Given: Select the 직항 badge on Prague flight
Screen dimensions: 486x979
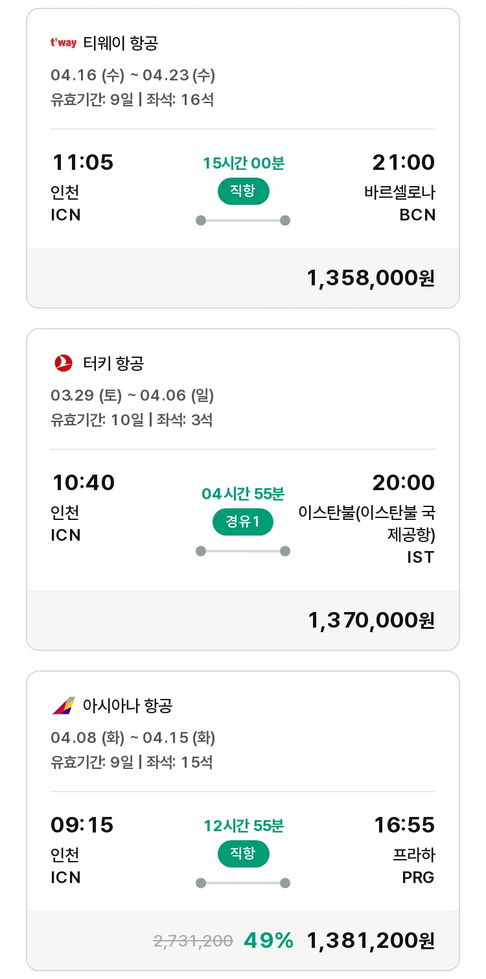Looking at the screenshot, I should pyautogui.click(x=243, y=854).
